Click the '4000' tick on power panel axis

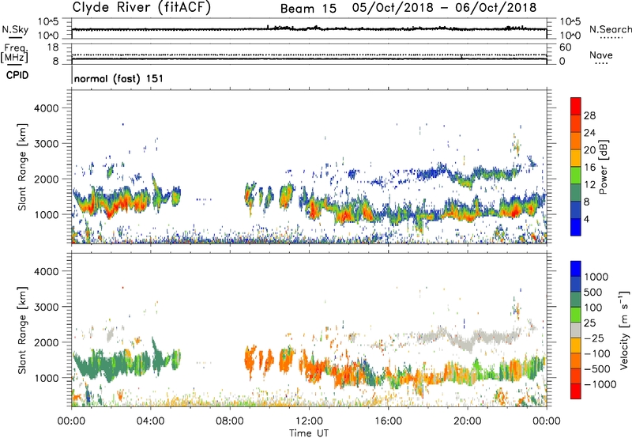[x=47, y=108]
